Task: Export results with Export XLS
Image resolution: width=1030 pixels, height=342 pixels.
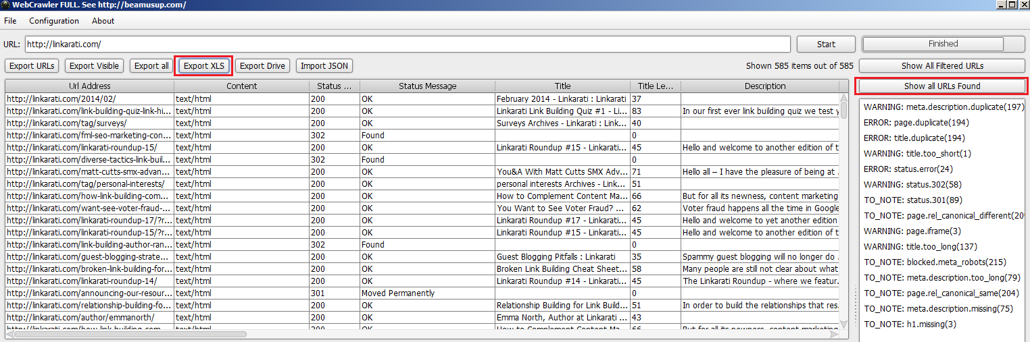Action: (x=204, y=66)
